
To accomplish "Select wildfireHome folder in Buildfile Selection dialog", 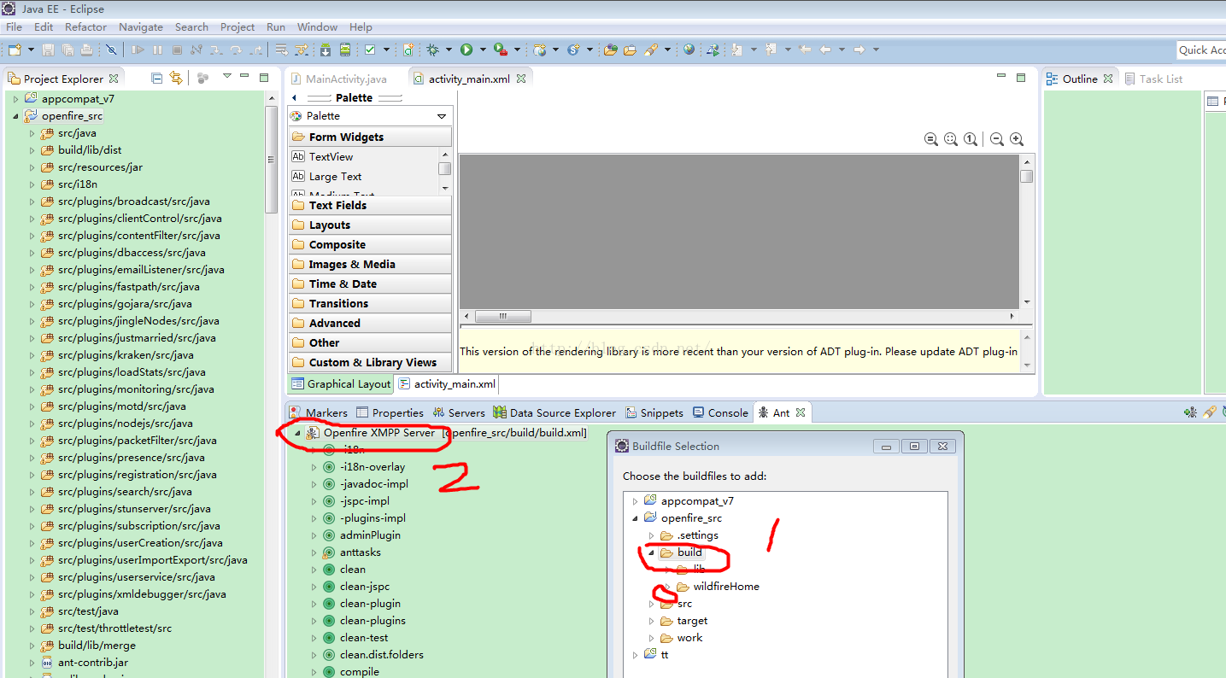I will tap(725, 587).
